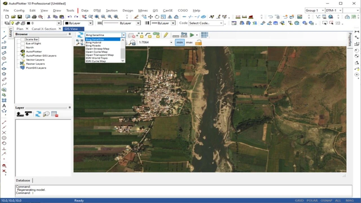Select the Text tool (A) in left toolbar
This screenshot has width=361, height=203.
(x=4, y=106)
